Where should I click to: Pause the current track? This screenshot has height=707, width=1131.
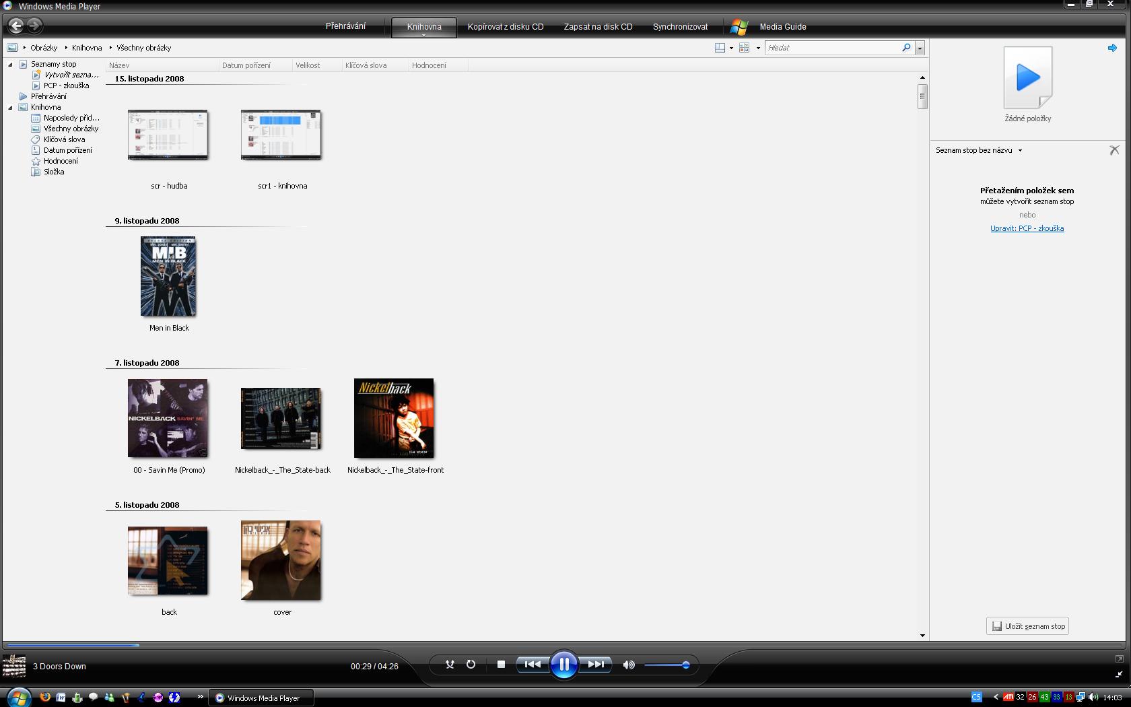pyautogui.click(x=563, y=665)
